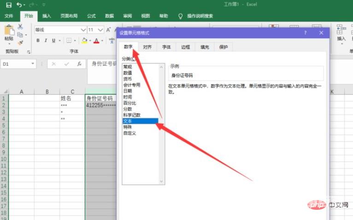This screenshot has width=353, height=220.
Task: Toggle bold formatting with B button
Action: point(38,41)
